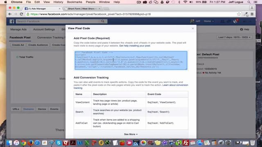The height and width of the screenshot is (147, 262).
Task: Open the Bookmarks menu
Action: [75, 2]
